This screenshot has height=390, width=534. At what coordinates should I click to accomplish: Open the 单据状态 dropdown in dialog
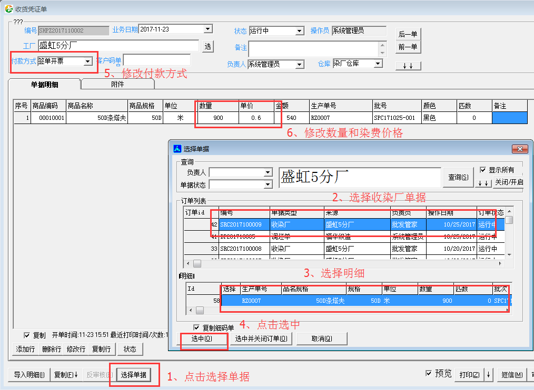coord(269,184)
